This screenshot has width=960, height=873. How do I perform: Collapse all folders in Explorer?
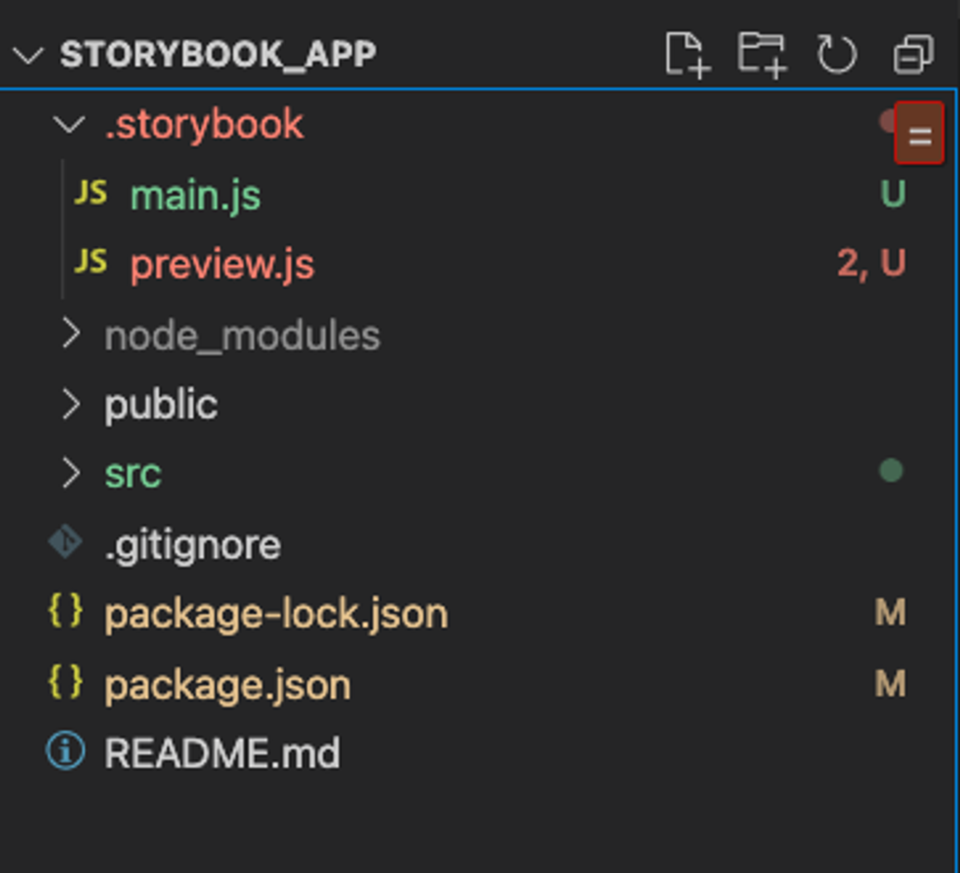[x=913, y=55]
